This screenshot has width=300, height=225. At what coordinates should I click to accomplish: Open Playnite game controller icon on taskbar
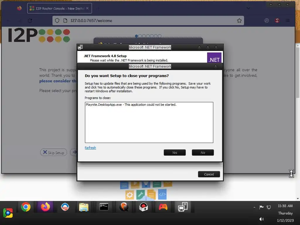click(x=163, y=207)
